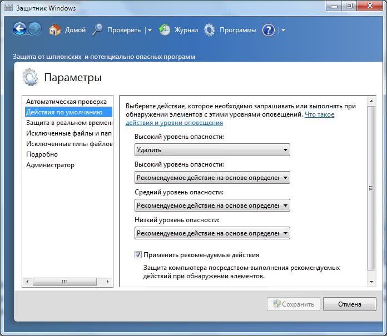Select Автоматическая проверка in settings list
The height and width of the screenshot is (336, 387).
(x=68, y=102)
